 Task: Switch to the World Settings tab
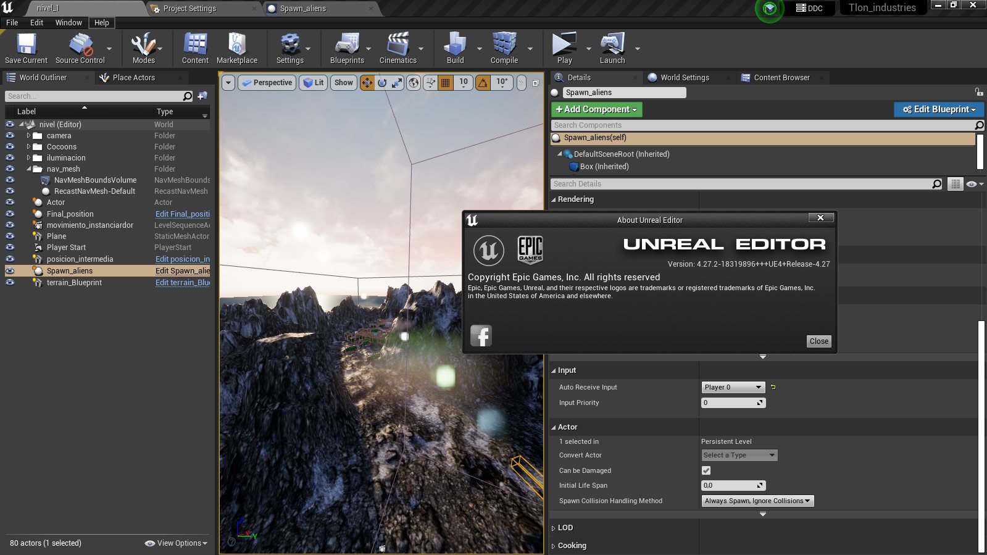tap(685, 78)
